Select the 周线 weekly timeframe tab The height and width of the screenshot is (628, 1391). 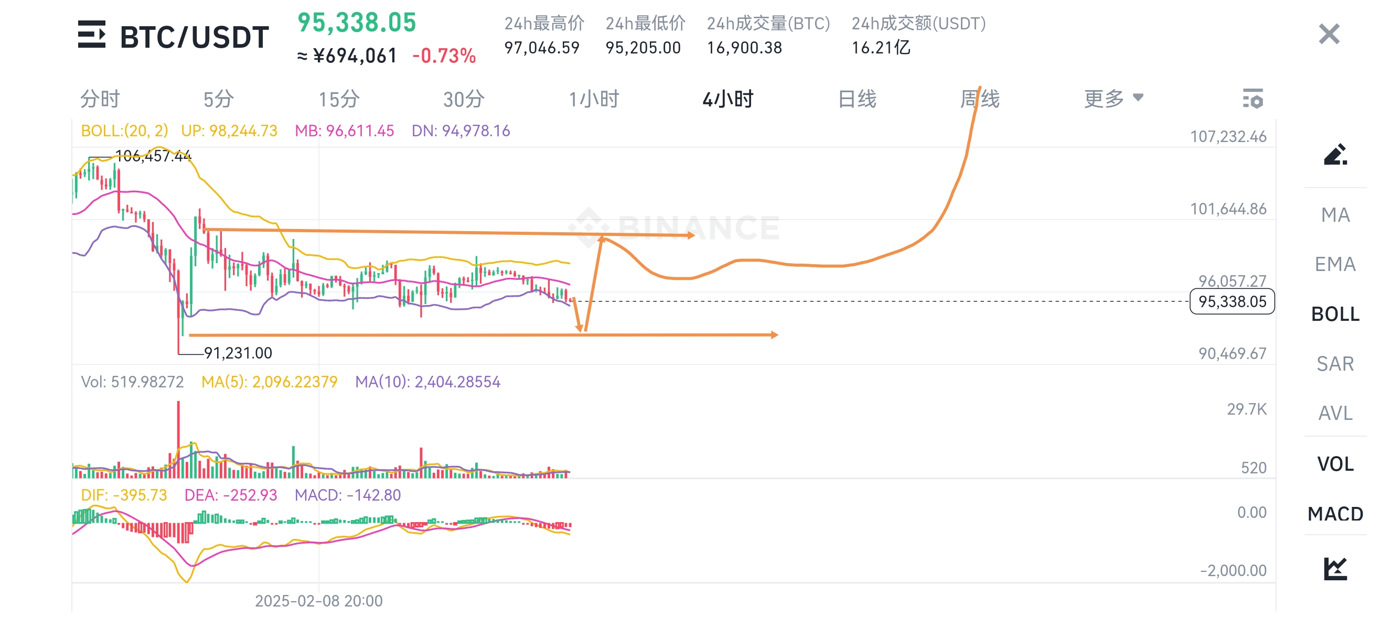[980, 99]
